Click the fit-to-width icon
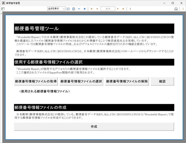Screen dimensions: 186x143 [x=68, y=9]
